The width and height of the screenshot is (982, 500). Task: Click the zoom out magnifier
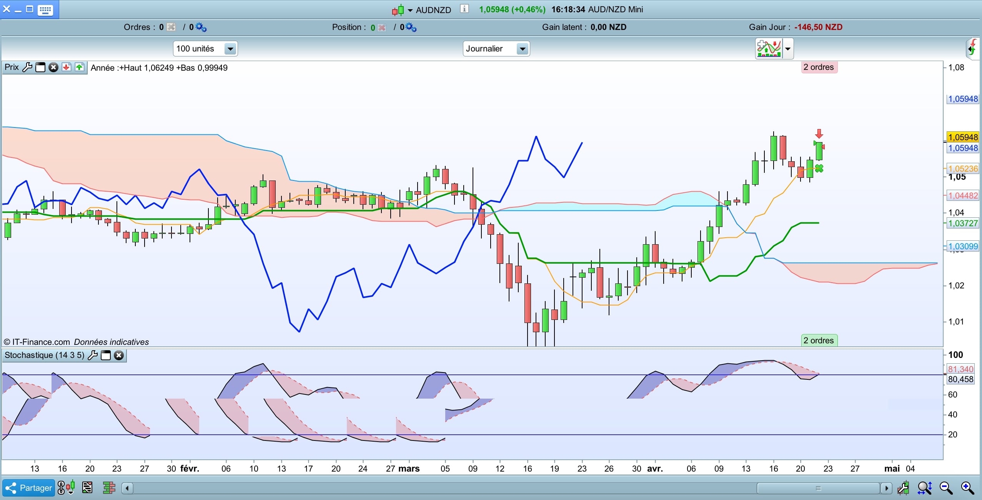point(945,488)
